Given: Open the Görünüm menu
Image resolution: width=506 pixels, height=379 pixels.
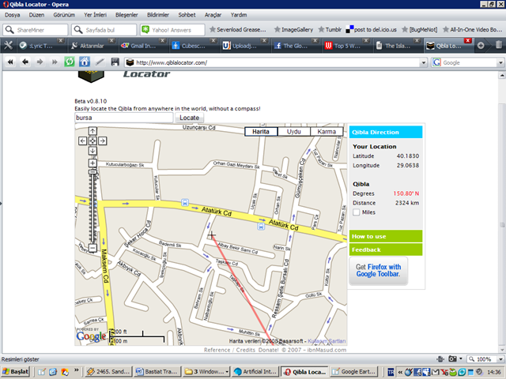Looking at the screenshot, I should click(64, 15).
